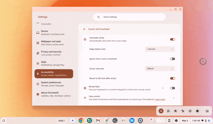Viewport: 213px width, 124px height.
Task: Open the Cursor area size dropdown
Action: (160, 69)
